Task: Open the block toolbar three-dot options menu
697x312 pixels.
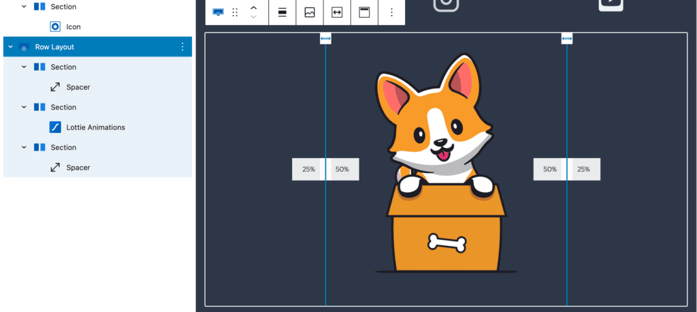Action: [x=391, y=12]
